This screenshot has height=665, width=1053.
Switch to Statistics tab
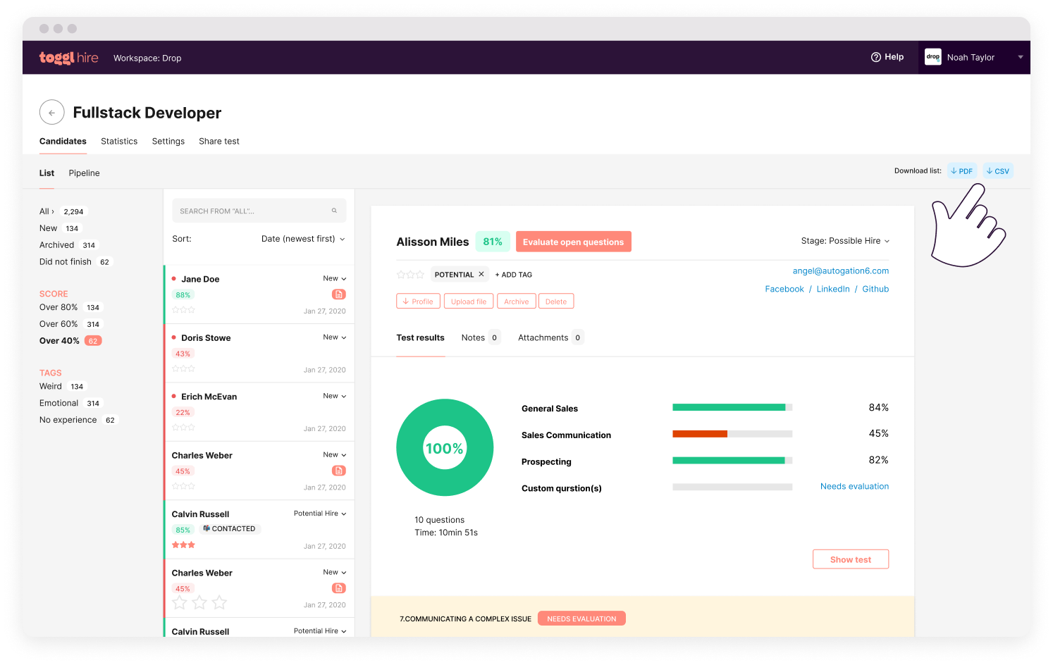pos(119,141)
